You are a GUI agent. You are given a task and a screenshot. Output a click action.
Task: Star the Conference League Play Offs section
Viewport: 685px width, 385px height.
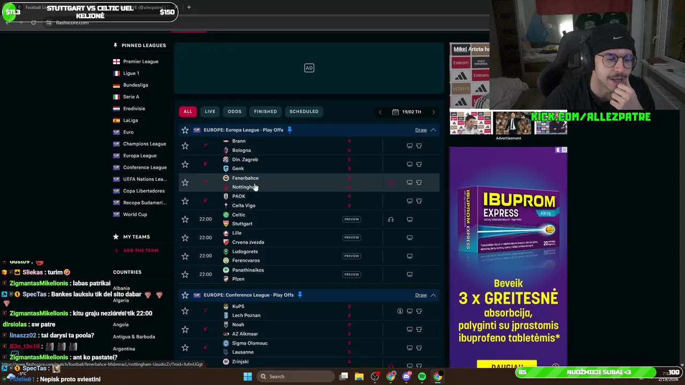(185, 295)
